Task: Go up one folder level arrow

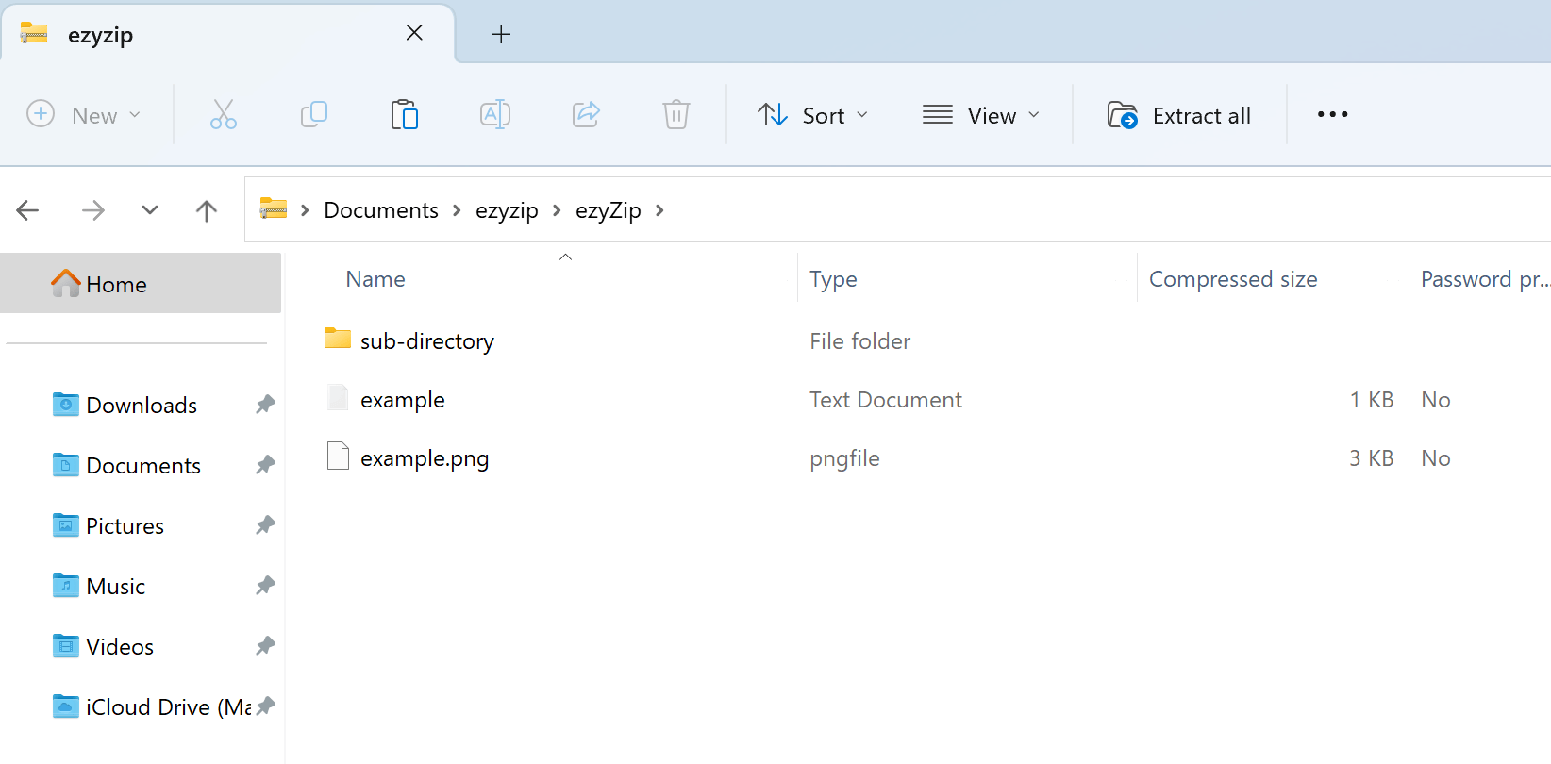Action: point(207,210)
